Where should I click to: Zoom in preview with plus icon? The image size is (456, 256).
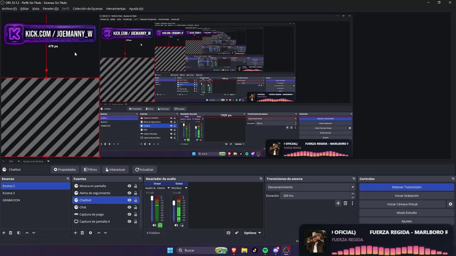pos(19,161)
